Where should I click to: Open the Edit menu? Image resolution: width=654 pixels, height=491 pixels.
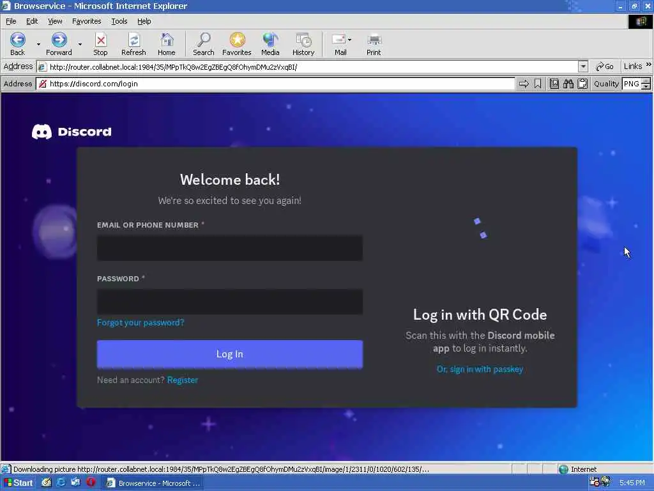point(32,21)
